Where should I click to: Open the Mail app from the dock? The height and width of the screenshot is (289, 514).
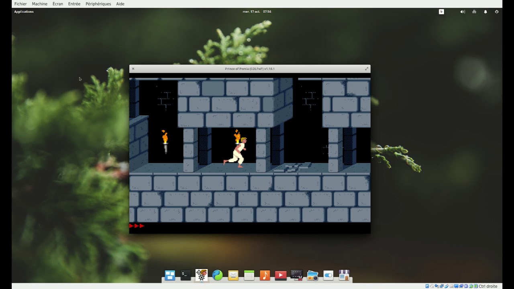[x=233, y=275]
